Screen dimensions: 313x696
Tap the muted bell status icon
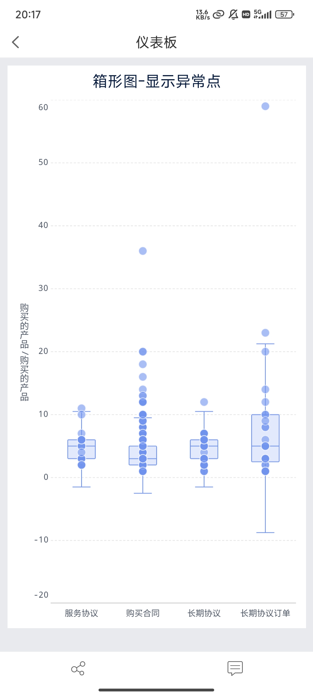tap(233, 14)
